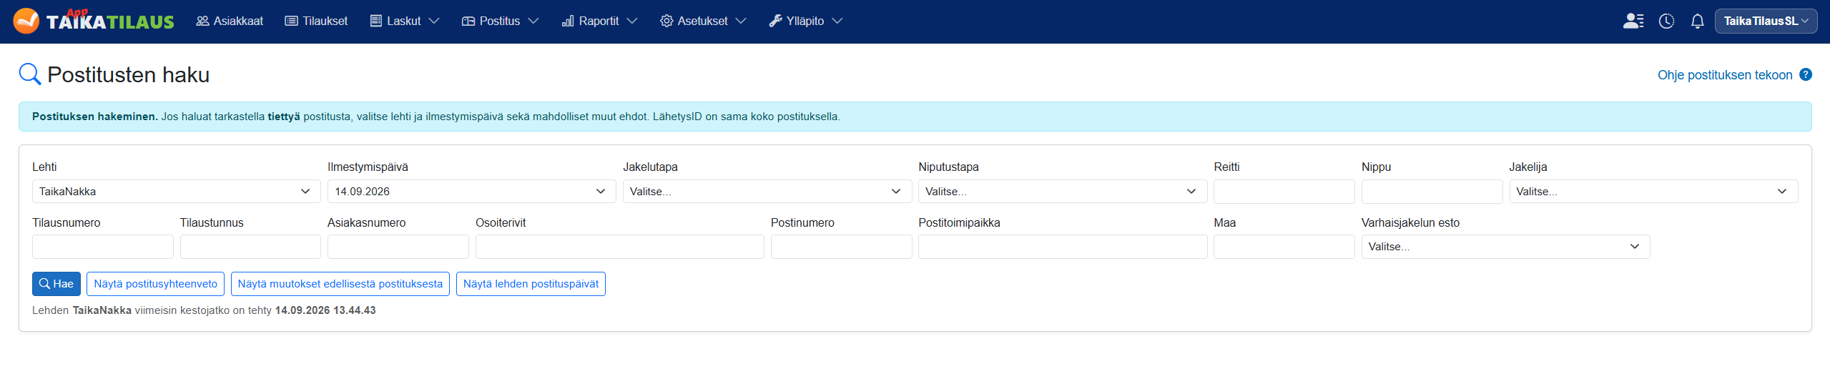Click the TaikaTilaus logo
Screen dimensions: 1830x369
94,21
